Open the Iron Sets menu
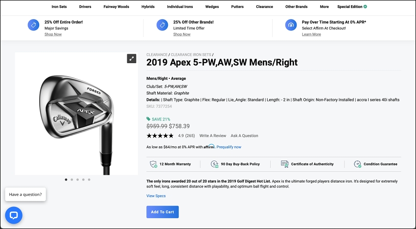Viewport: 416px width, 229px height. pyautogui.click(x=59, y=7)
